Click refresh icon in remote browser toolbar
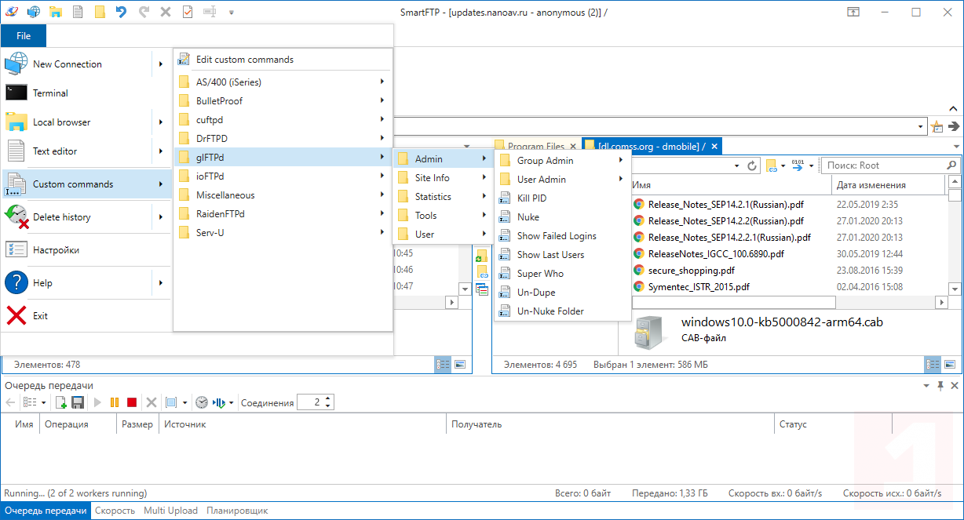This screenshot has width=964, height=520. (x=752, y=165)
